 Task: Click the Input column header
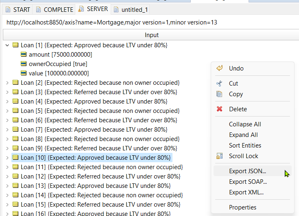[151, 35]
